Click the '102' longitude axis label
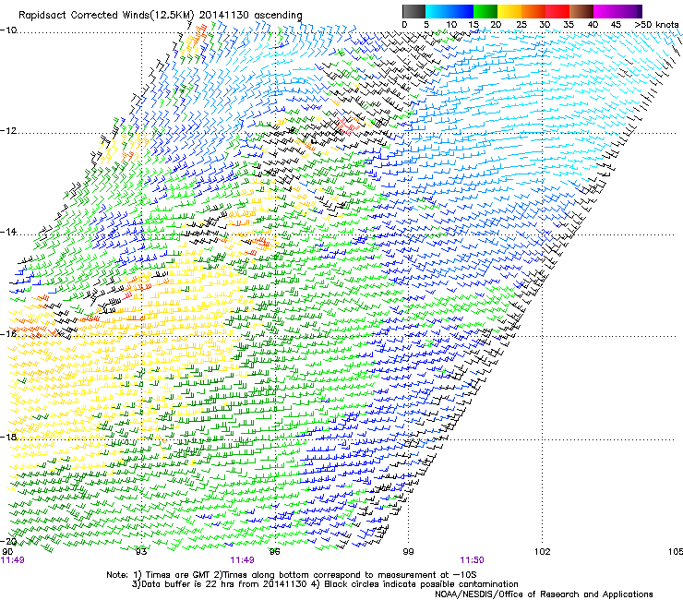Screen dimensions: 683x600 coord(542,552)
